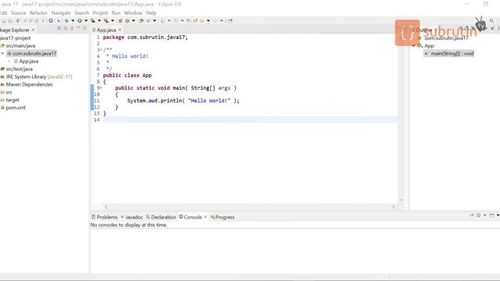
Task: Run the app with the green Run button
Action: click(x=80, y=21)
